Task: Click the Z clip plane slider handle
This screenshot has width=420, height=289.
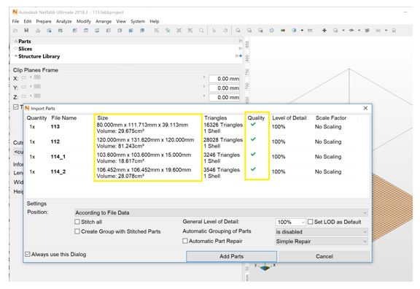Action: [37, 96]
